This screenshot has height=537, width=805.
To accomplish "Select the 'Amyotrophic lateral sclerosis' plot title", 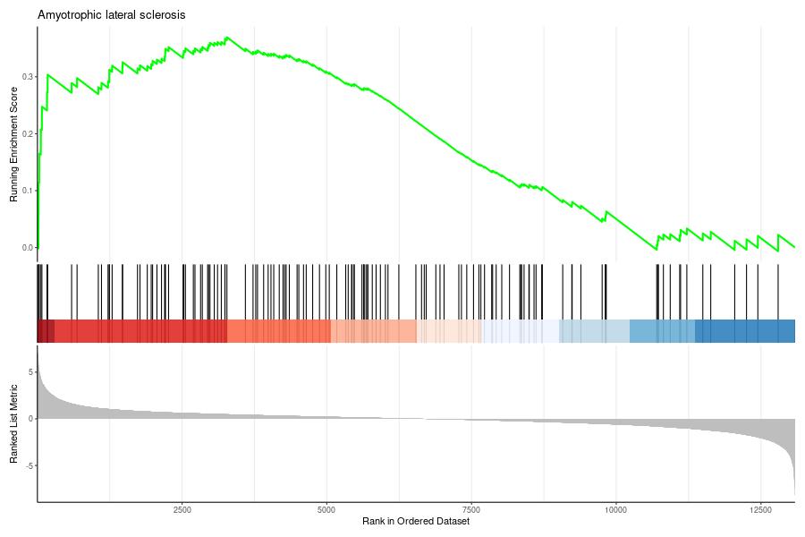I will coord(112,15).
